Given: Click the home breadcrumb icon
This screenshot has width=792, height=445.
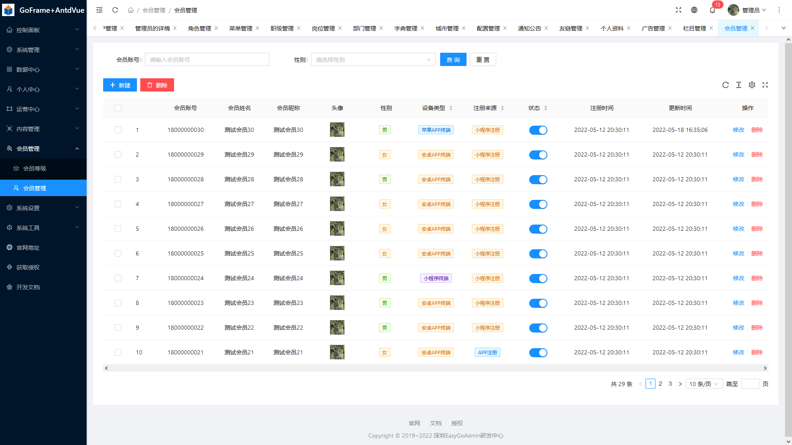Looking at the screenshot, I should coord(131,10).
